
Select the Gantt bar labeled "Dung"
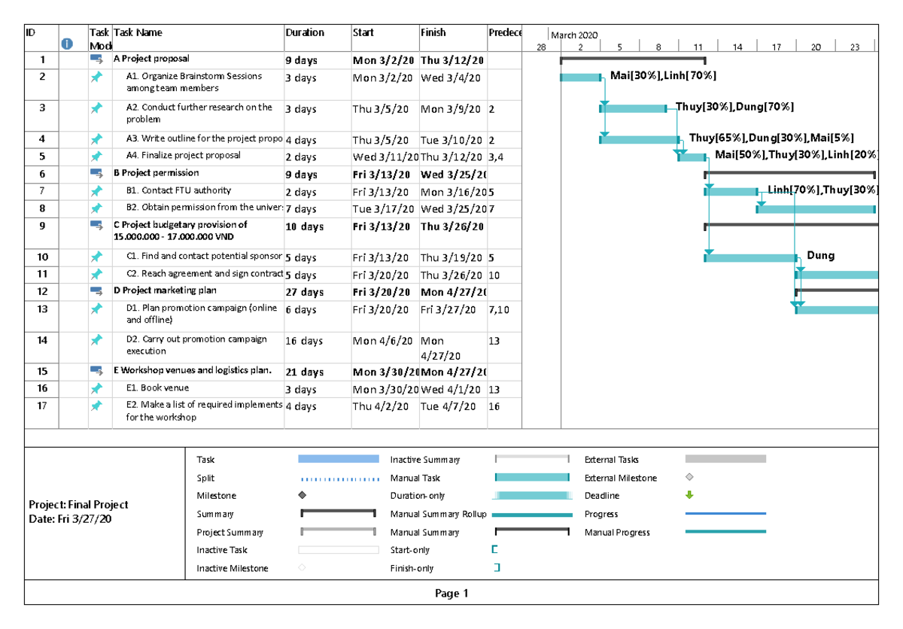click(749, 257)
